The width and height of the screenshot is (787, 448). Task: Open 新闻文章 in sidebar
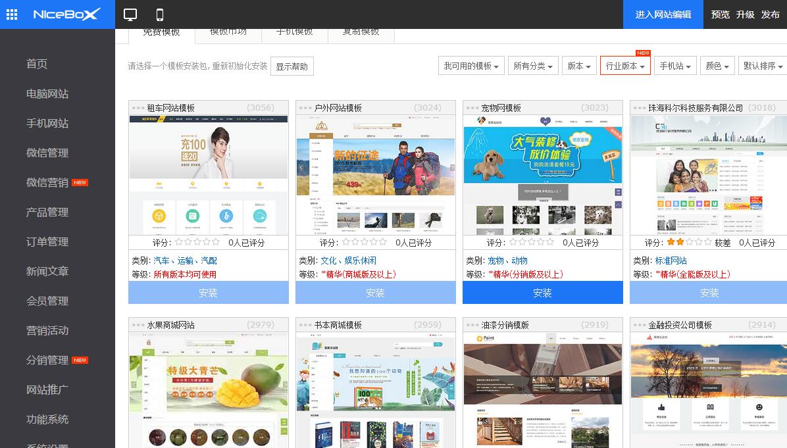coord(47,272)
